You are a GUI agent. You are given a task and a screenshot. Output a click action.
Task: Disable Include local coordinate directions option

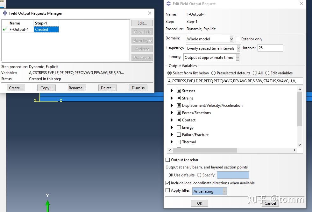167,183
